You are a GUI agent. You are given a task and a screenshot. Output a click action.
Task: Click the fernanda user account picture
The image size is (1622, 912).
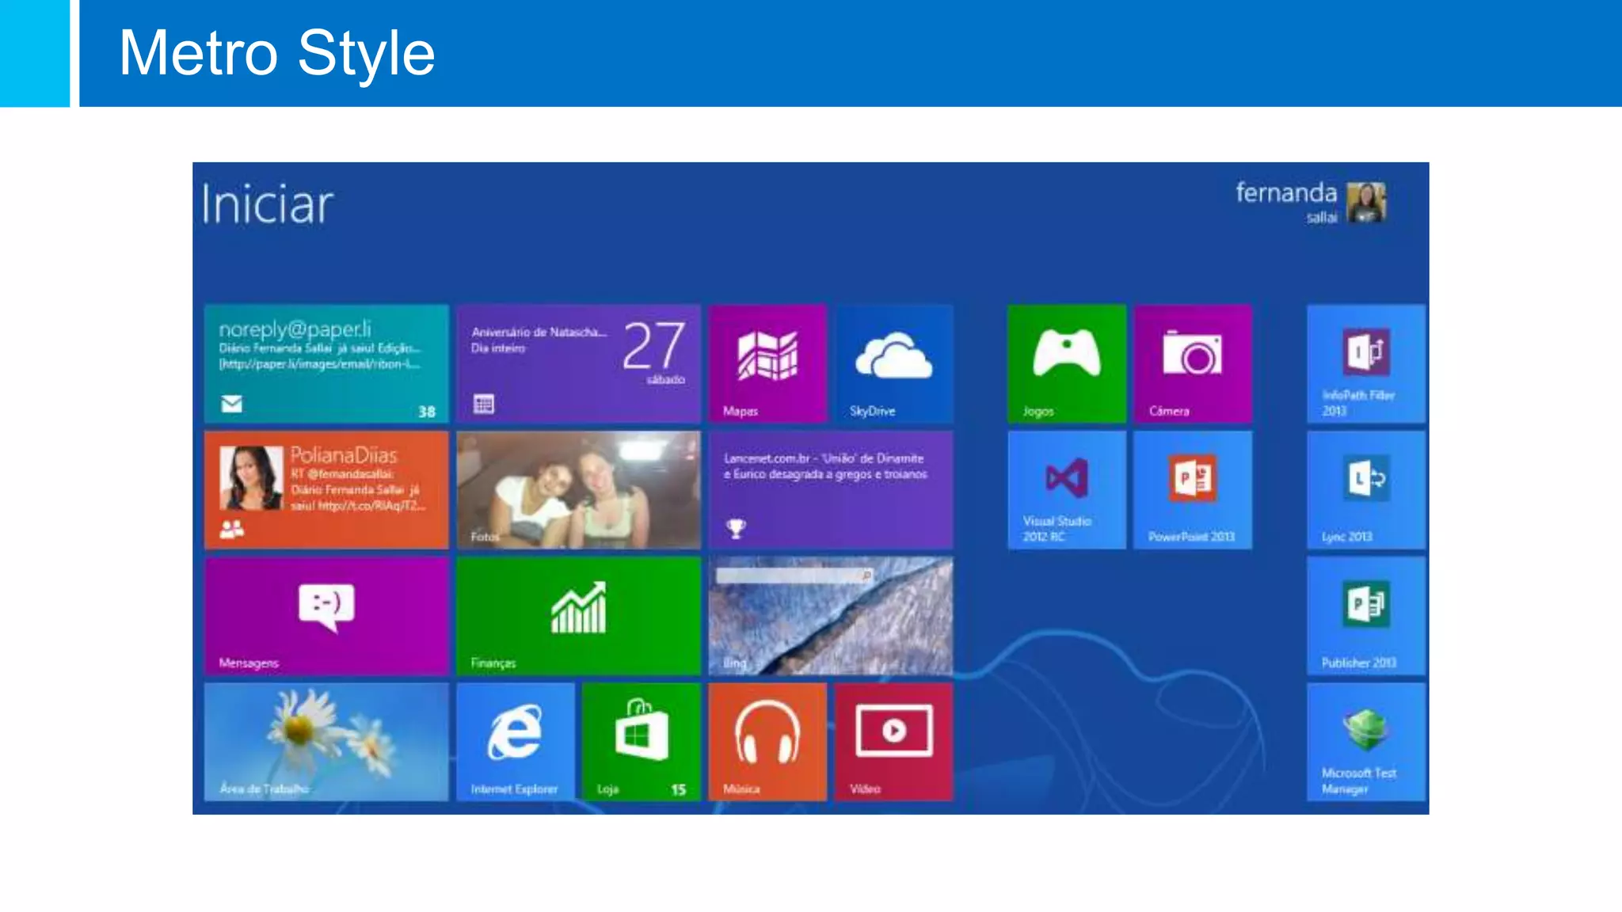1366,203
